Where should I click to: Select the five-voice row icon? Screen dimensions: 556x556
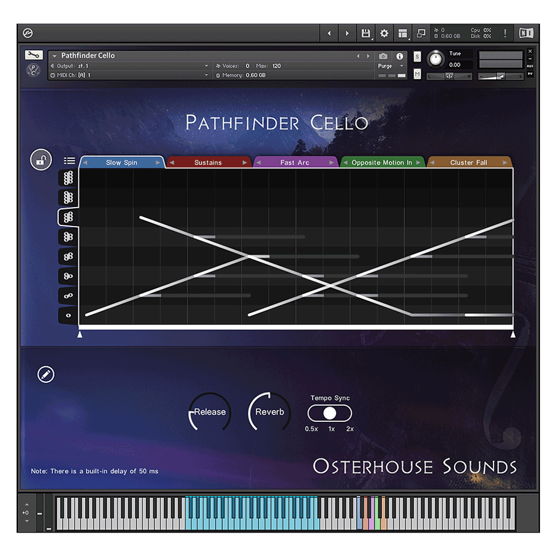[x=69, y=237]
